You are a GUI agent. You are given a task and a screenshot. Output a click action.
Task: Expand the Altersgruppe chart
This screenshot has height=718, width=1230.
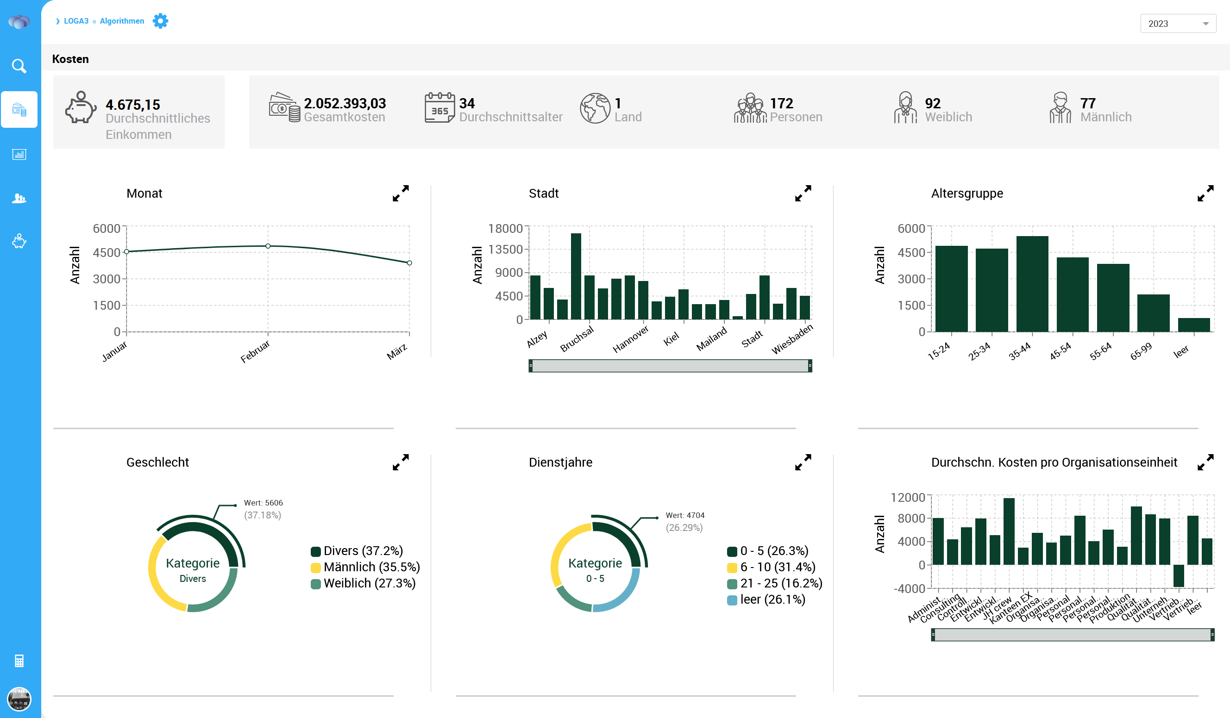point(1205,193)
